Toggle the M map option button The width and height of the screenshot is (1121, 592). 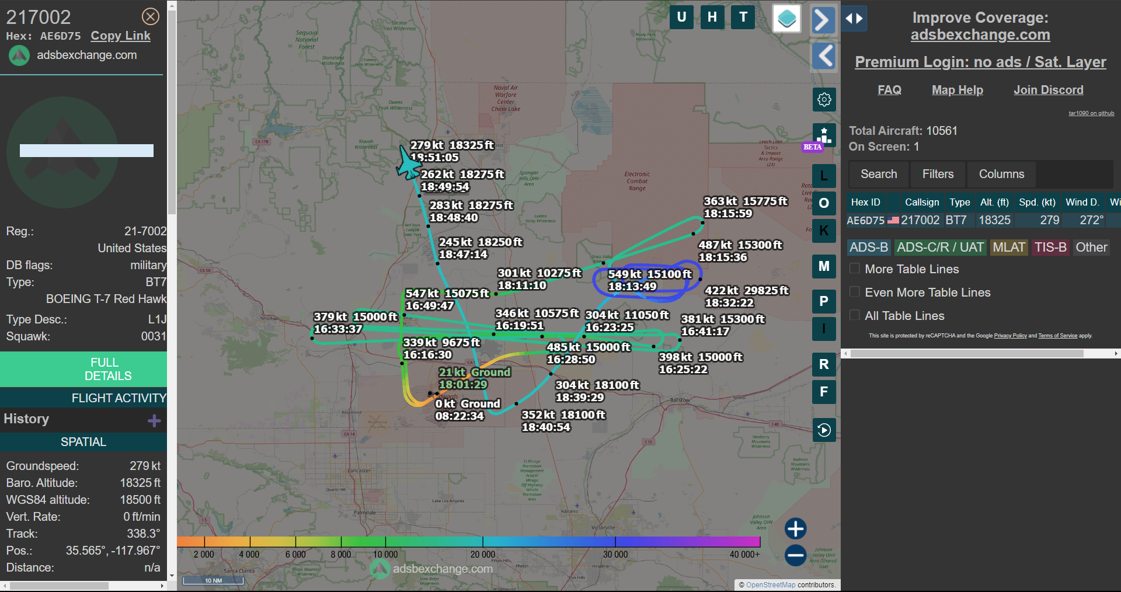(x=824, y=266)
